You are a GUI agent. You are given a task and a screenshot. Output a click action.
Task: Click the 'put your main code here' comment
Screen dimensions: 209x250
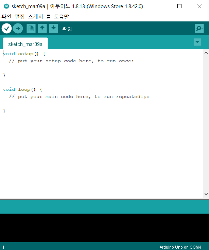click(79, 97)
